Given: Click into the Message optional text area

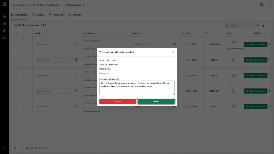Looking at the screenshot, I should [137, 88].
